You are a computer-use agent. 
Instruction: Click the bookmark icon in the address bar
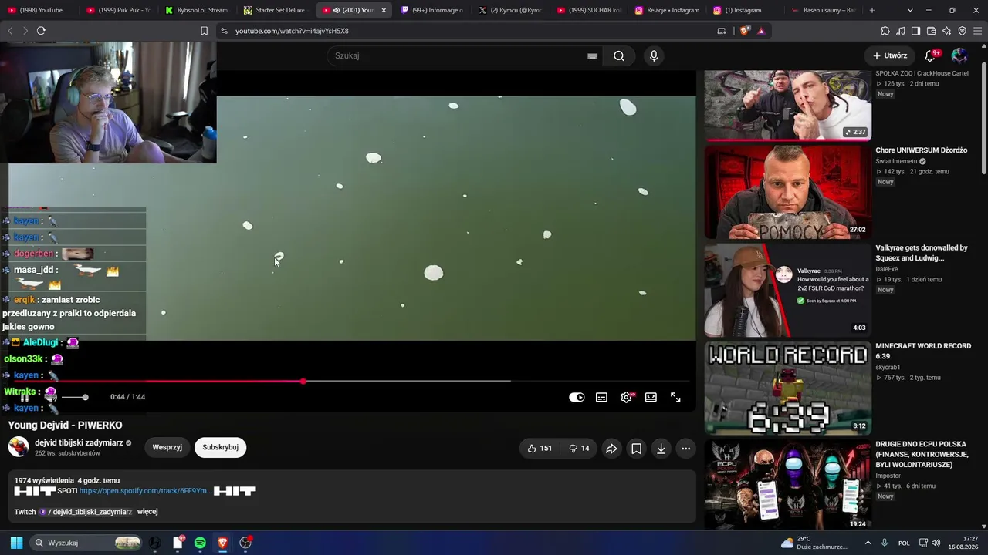(204, 31)
